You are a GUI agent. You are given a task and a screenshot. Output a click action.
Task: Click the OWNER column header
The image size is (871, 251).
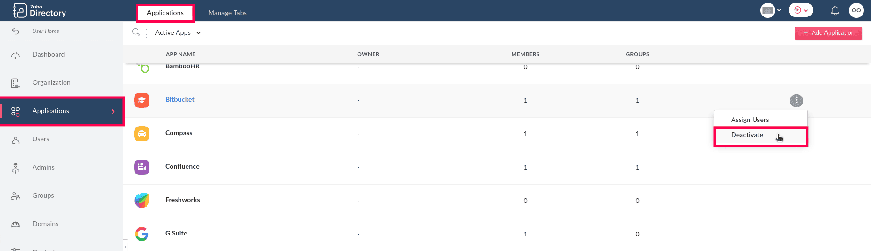(368, 54)
